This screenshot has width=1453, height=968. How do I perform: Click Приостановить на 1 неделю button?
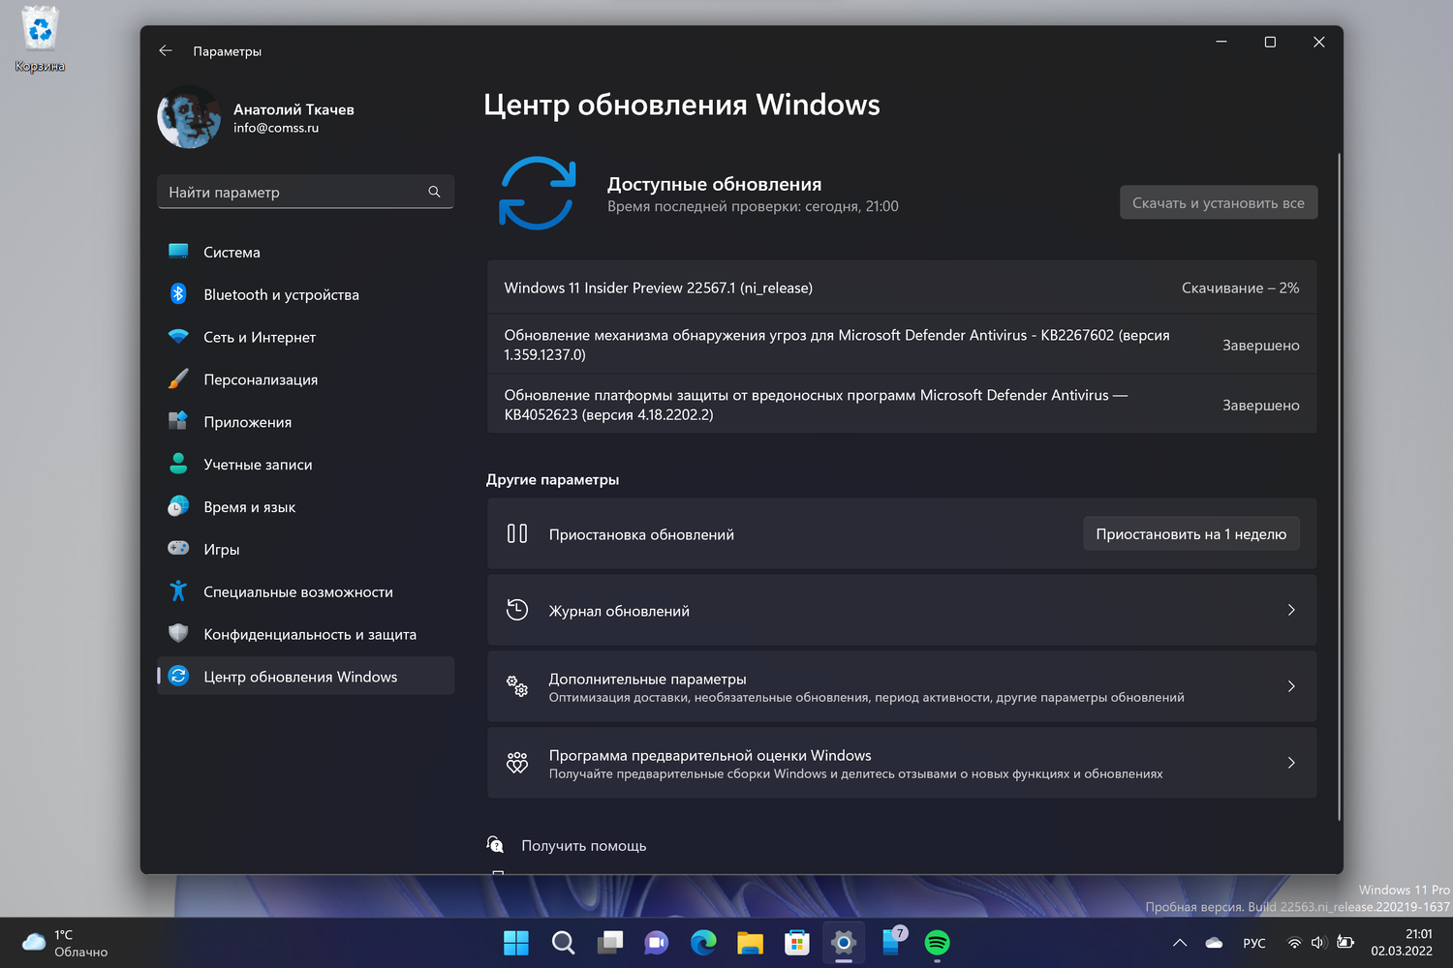click(1191, 533)
